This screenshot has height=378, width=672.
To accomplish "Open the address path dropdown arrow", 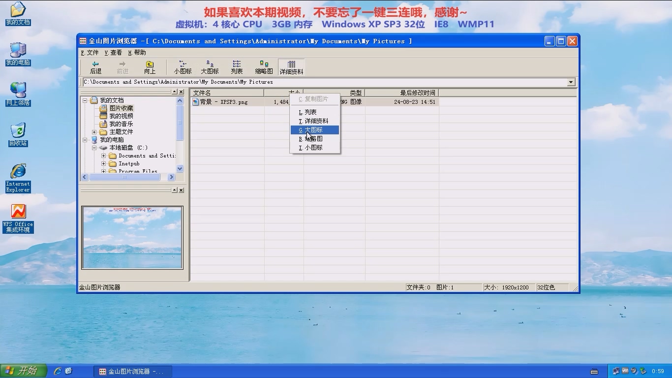I will (x=571, y=82).
